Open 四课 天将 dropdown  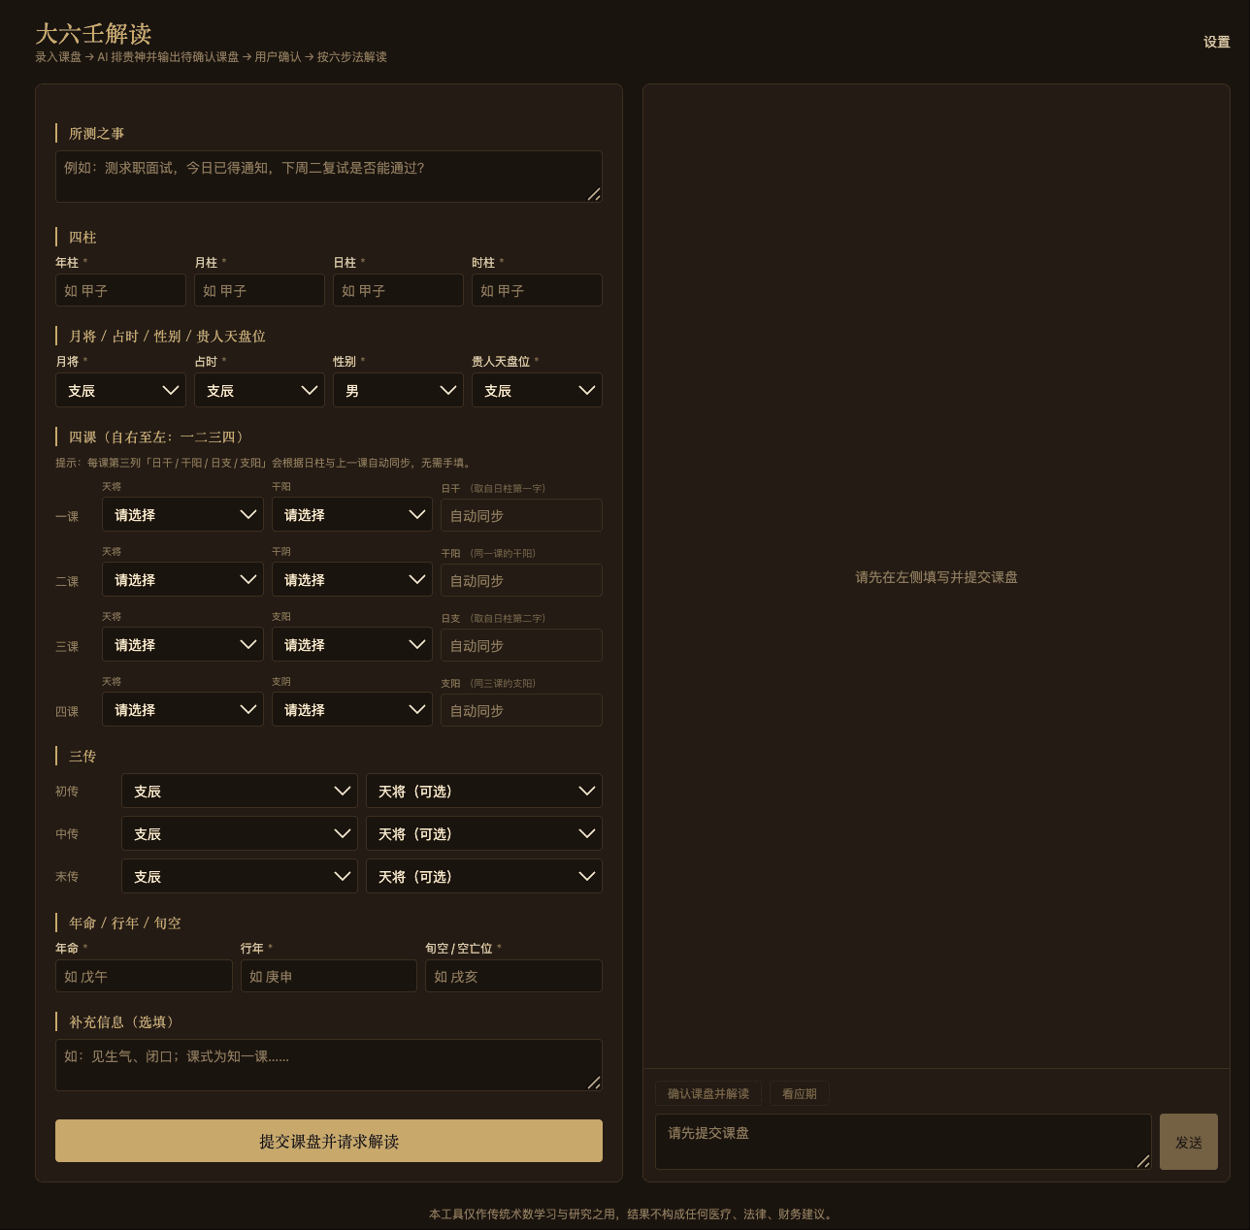click(182, 709)
